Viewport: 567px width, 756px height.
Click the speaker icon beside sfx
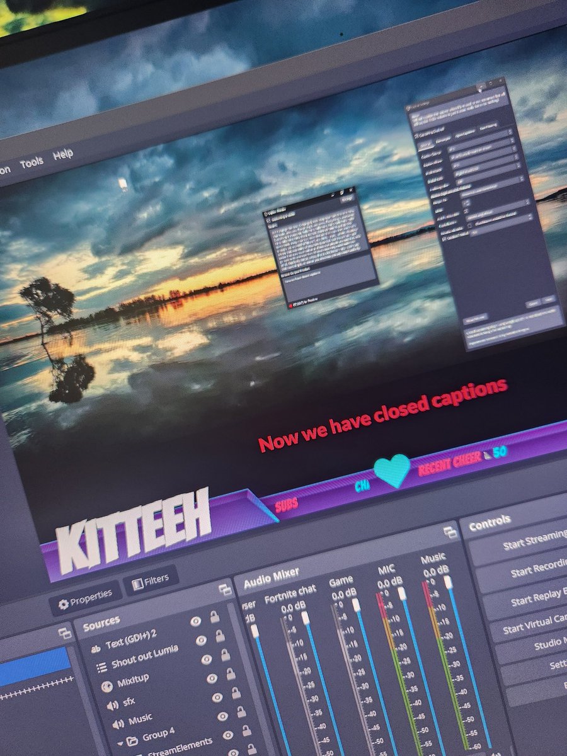pyautogui.click(x=112, y=704)
